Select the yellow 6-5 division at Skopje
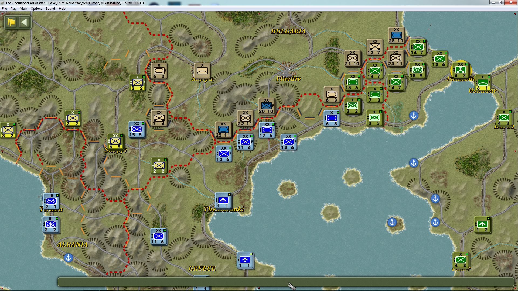The width and height of the screenshot is (518, 291). (115, 141)
